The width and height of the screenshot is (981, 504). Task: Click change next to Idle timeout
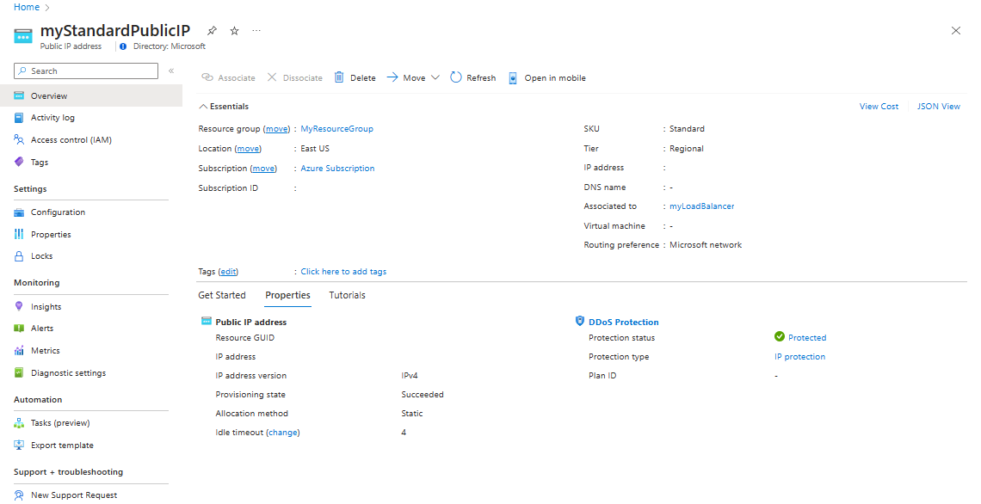(283, 433)
